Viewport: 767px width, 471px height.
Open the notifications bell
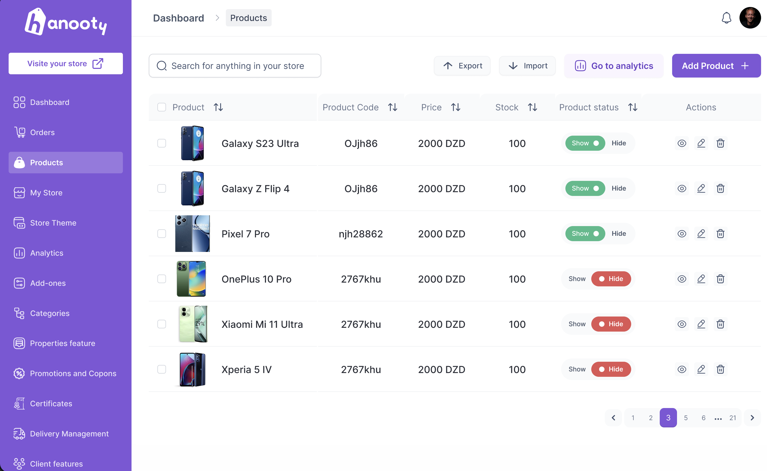tap(726, 18)
